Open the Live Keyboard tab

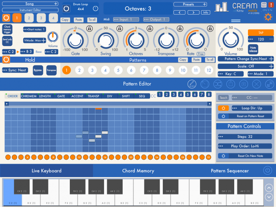point(47,171)
